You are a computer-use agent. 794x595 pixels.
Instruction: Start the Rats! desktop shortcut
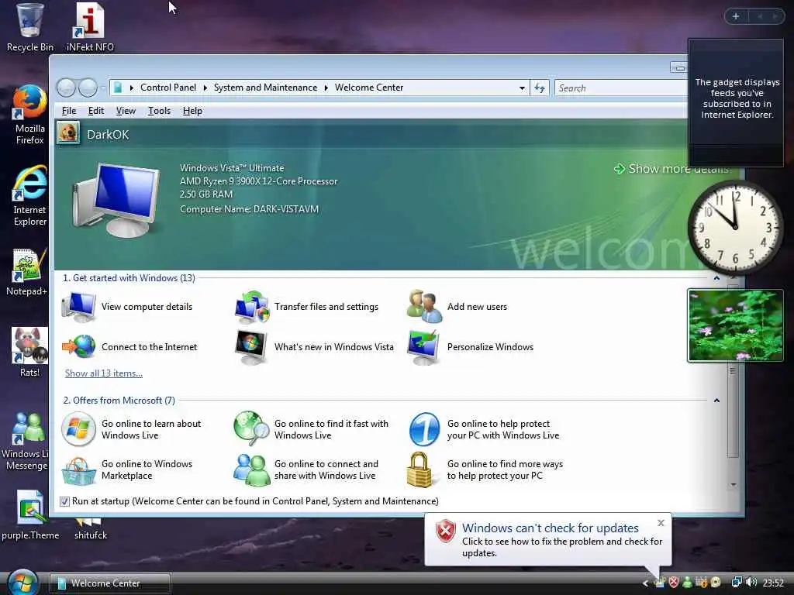[29, 353]
